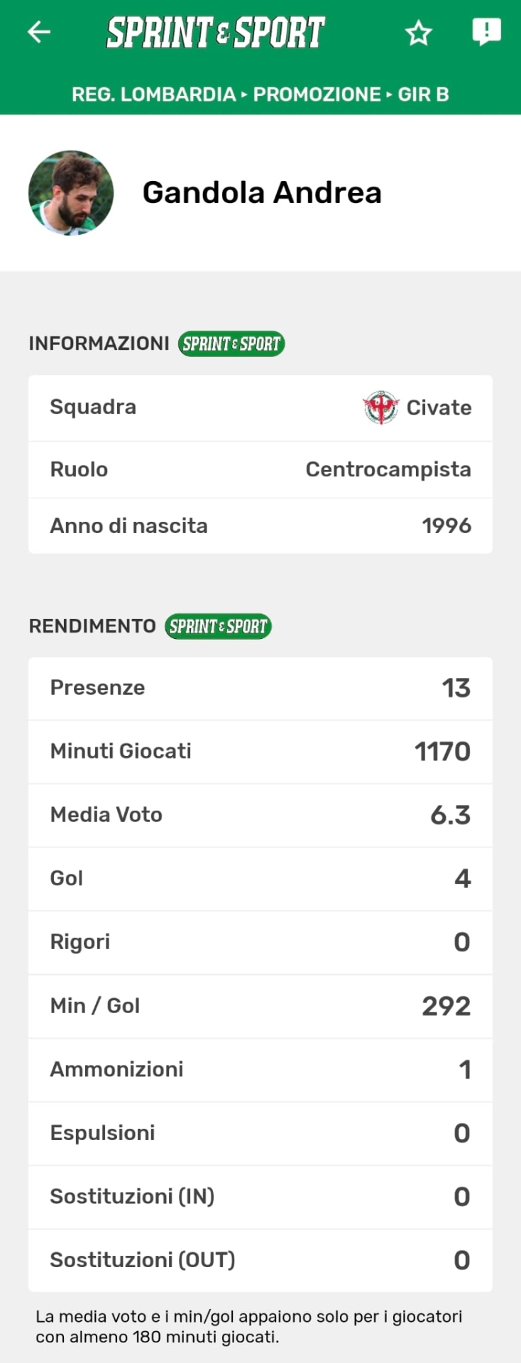The width and height of the screenshot is (521, 1363).
Task: Select the Sostituzioni (OUT) row
Action: click(x=260, y=1260)
